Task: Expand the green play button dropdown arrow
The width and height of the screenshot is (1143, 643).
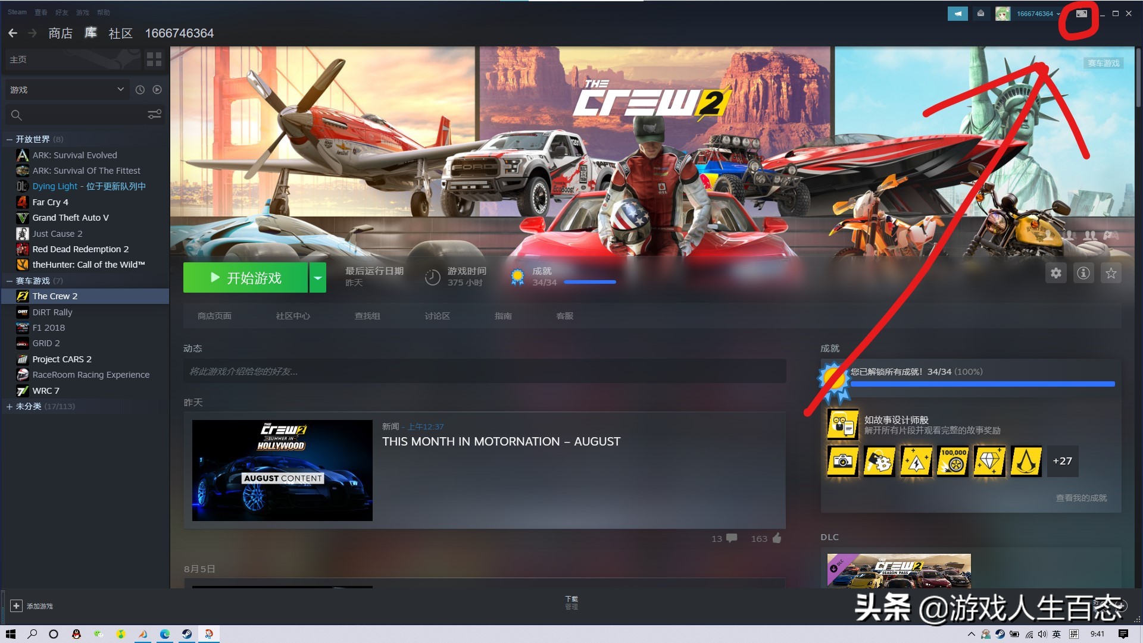Action: click(318, 277)
